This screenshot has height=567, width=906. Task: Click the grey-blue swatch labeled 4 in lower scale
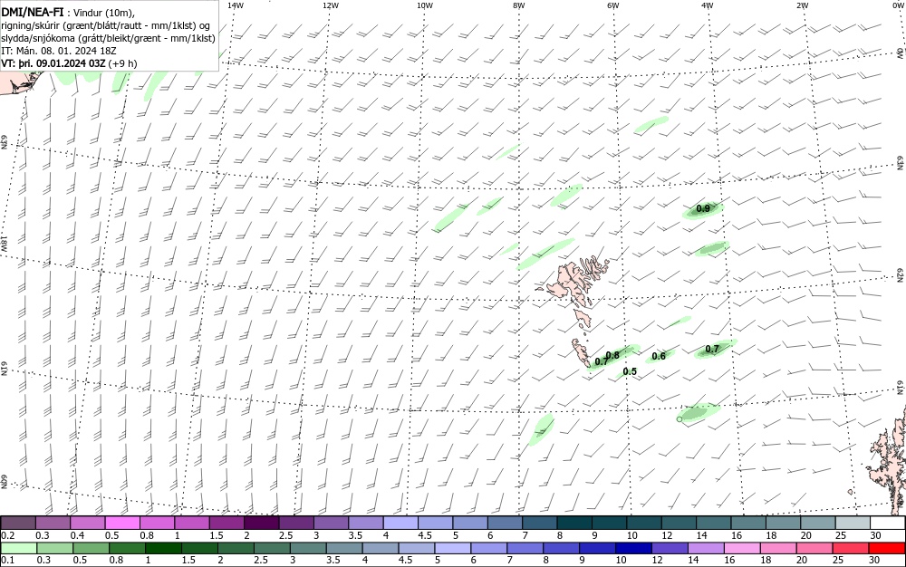click(x=381, y=548)
